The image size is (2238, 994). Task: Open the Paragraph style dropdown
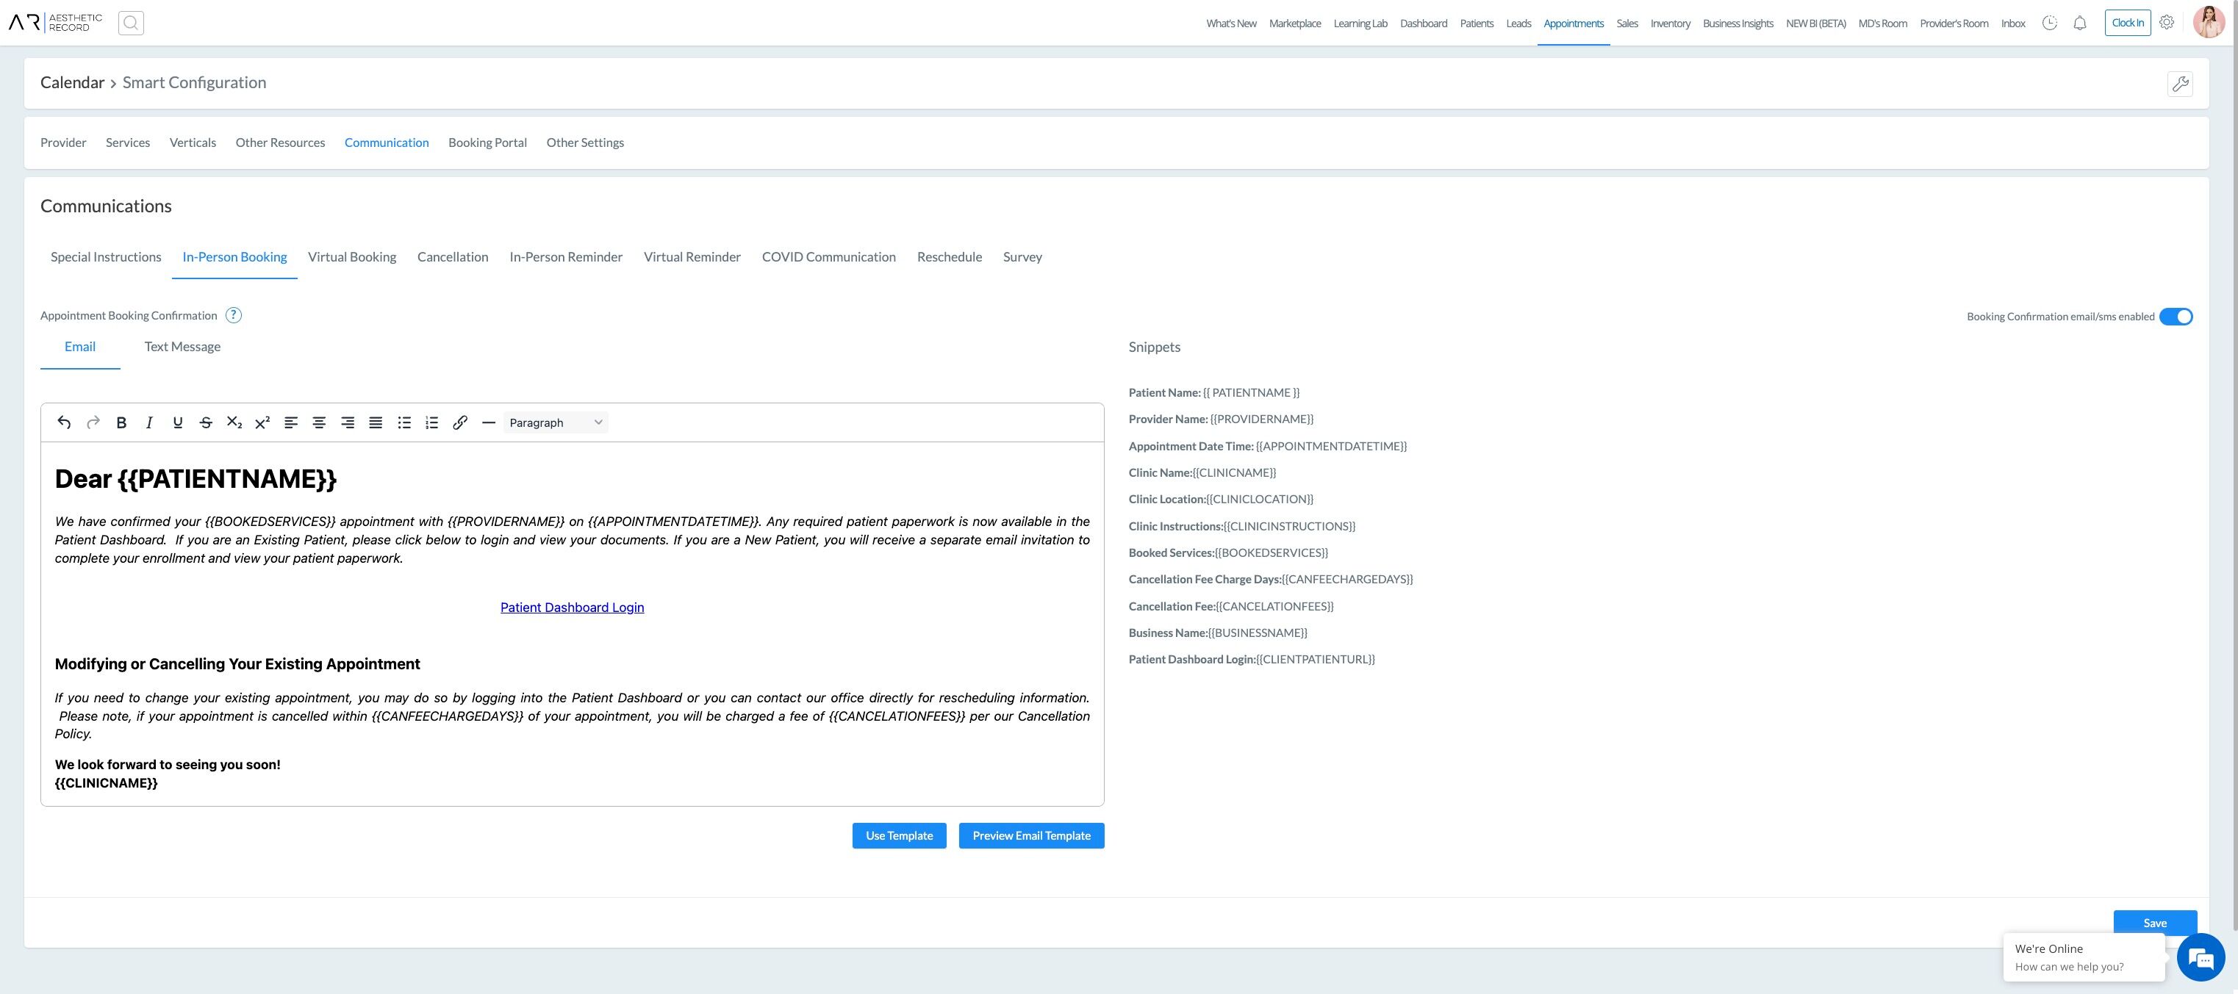555,422
